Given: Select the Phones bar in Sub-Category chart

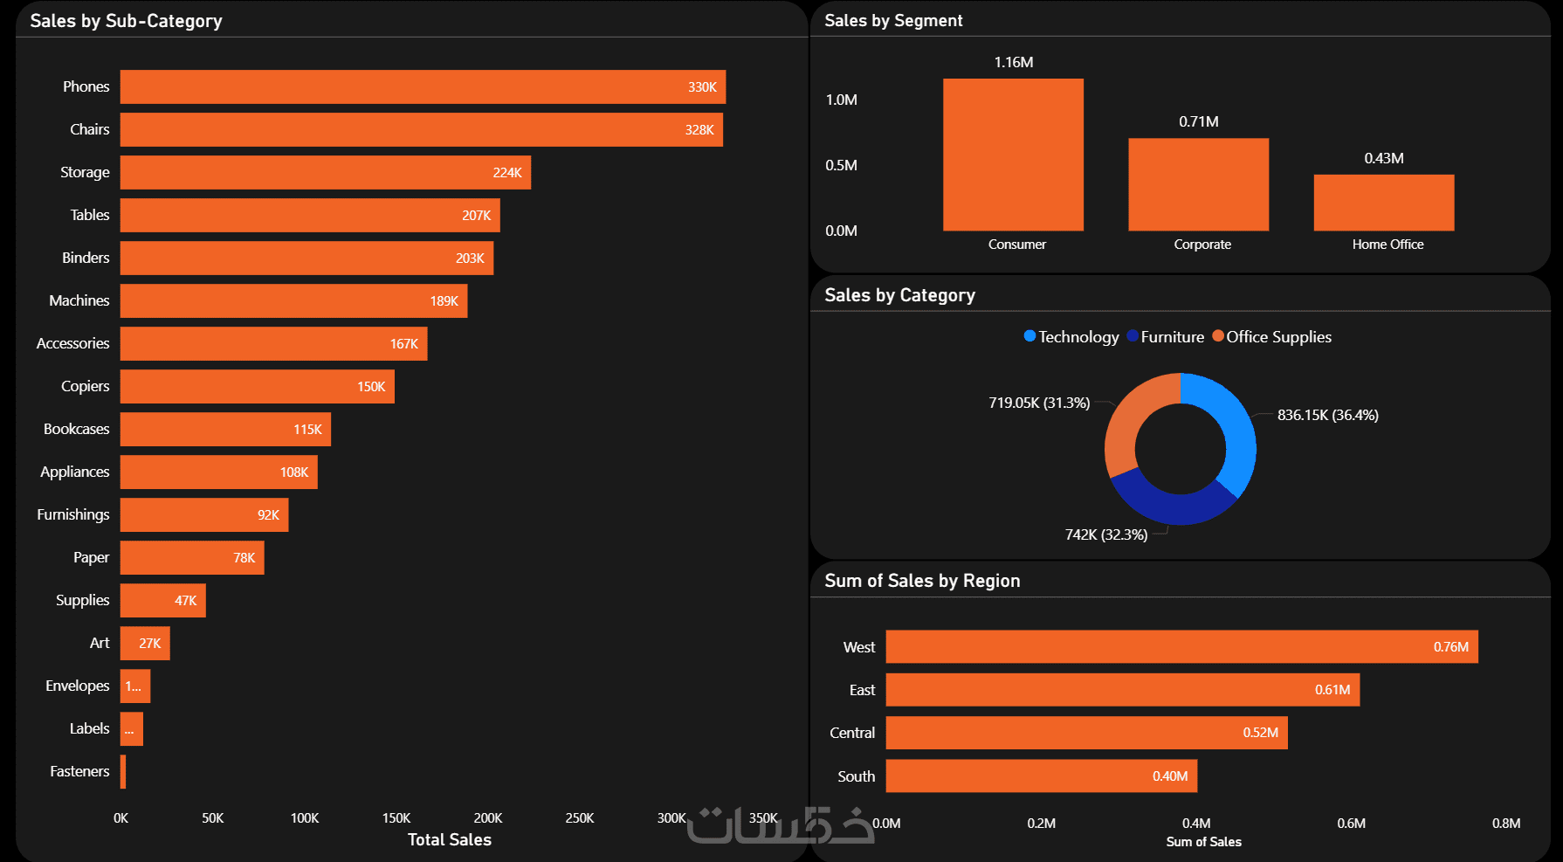Looking at the screenshot, I should coord(423,86).
